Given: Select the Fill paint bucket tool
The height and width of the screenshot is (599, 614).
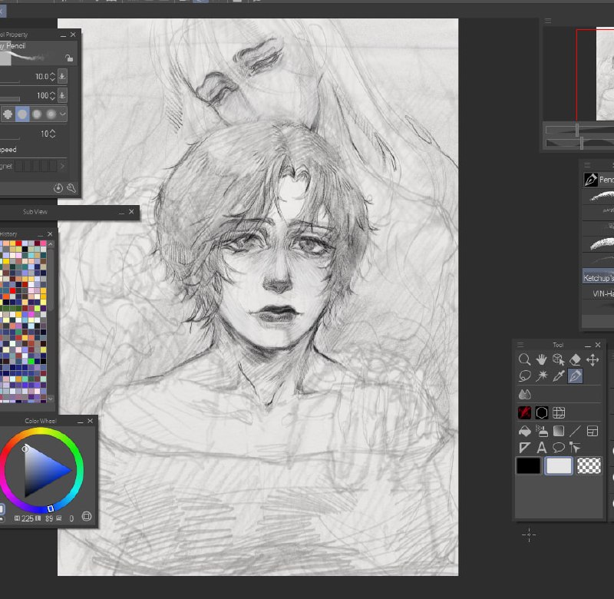Looking at the screenshot, I should coord(525,432).
